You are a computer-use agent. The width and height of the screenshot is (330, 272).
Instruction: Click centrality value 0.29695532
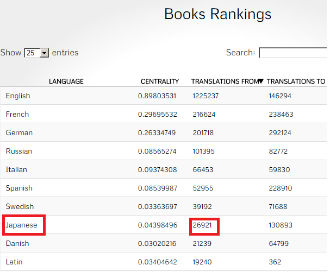158,115
